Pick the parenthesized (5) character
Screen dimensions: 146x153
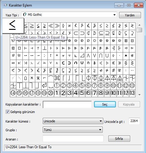82,93
